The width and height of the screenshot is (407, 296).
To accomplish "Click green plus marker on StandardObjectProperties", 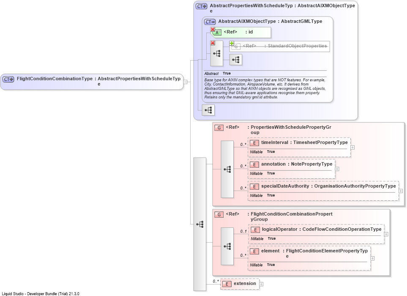I will pos(232,43).
